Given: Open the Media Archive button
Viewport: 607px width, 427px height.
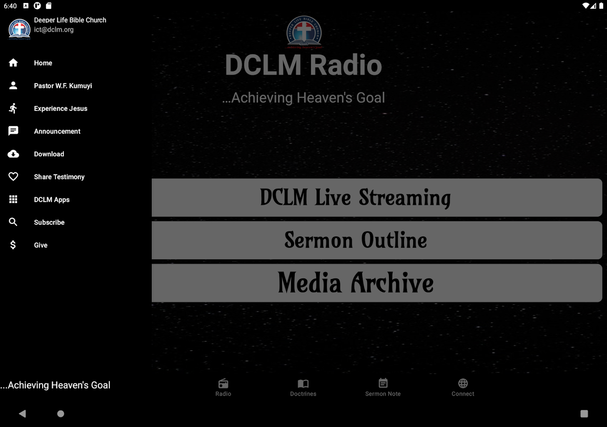Looking at the screenshot, I should pos(377,283).
